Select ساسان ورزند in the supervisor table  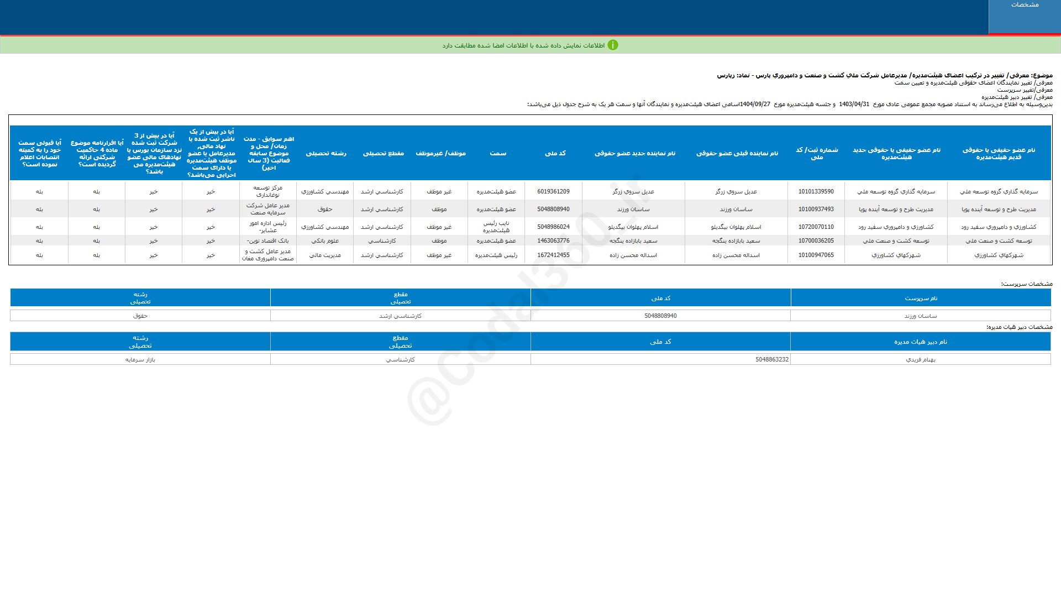pyautogui.click(x=921, y=316)
